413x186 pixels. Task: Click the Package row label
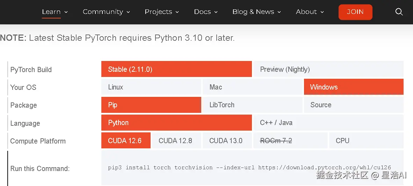pos(24,105)
